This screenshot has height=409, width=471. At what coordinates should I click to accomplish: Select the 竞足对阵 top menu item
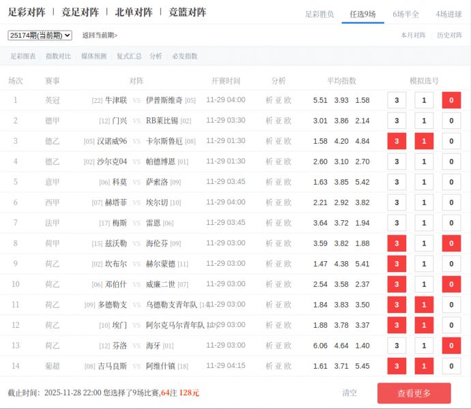[80, 12]
